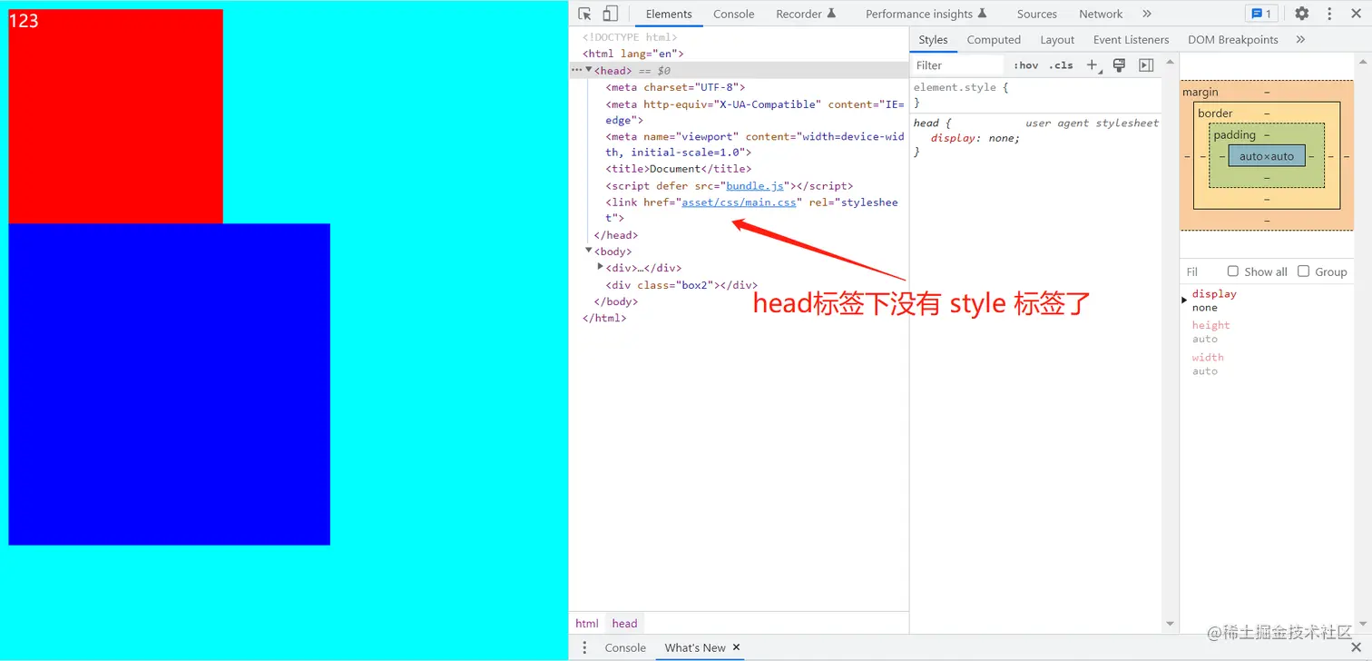Toggle the :hov element state button

tap(1026, 65)
